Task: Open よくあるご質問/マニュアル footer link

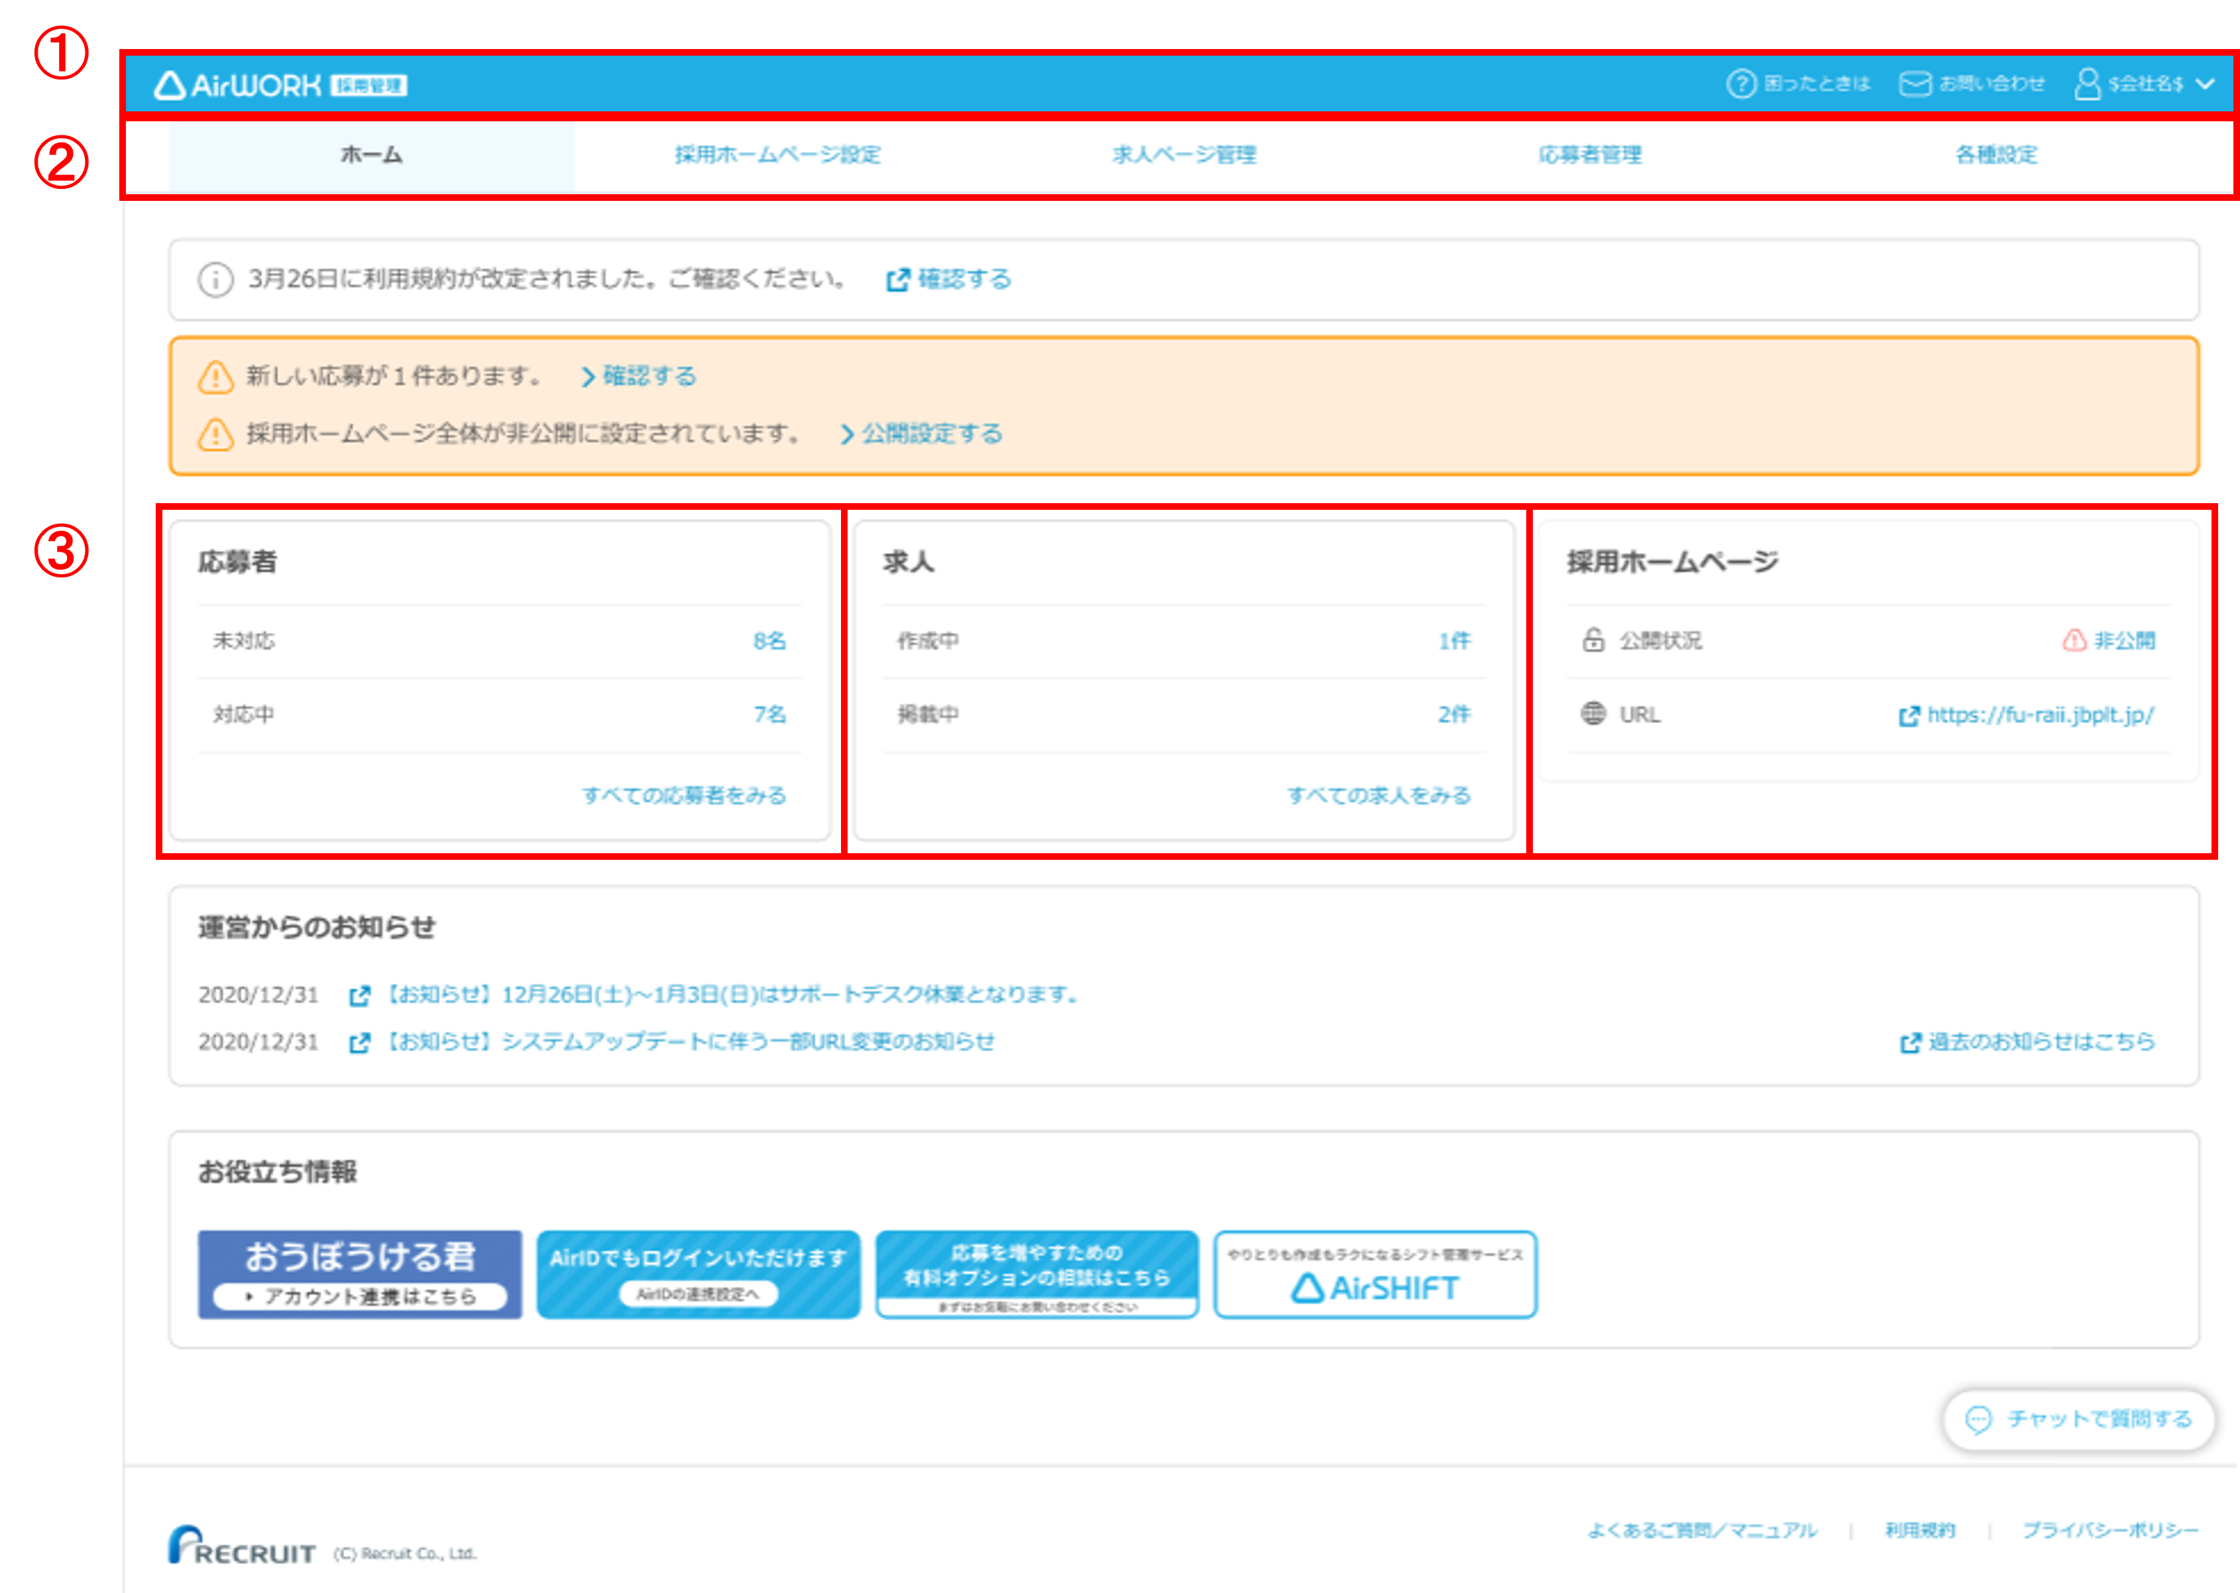Action: 1702,1530
